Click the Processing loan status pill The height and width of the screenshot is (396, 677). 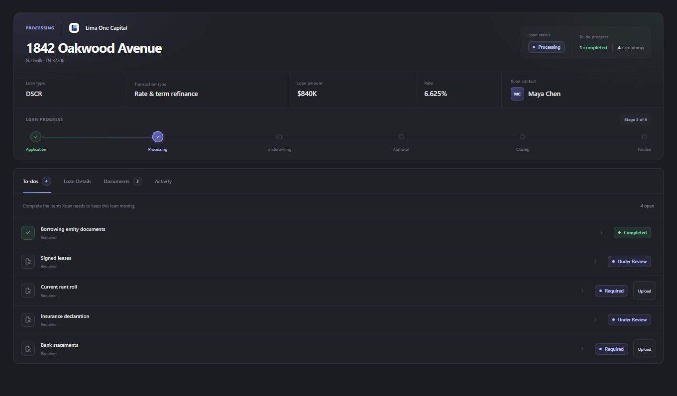547,47
